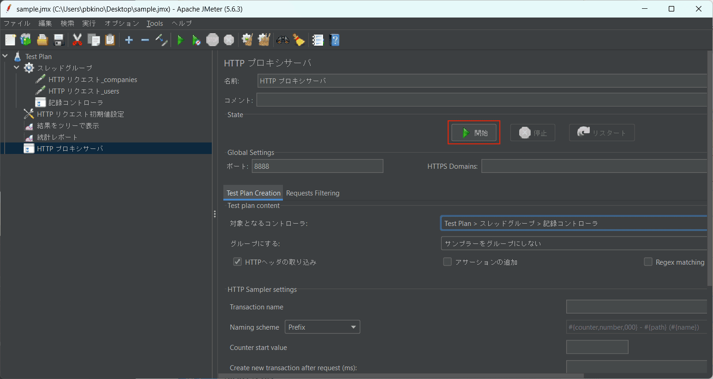This screenshot has width=713, height=379.
Task: Click the Reset Search broom icon
Action: (299, 40)
